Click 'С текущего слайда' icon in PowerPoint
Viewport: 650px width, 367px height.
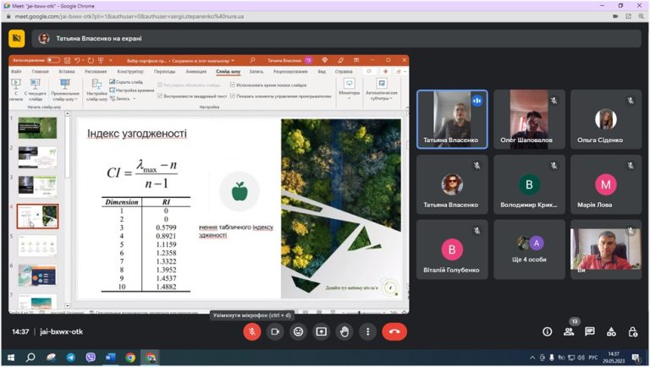[36, 90]
